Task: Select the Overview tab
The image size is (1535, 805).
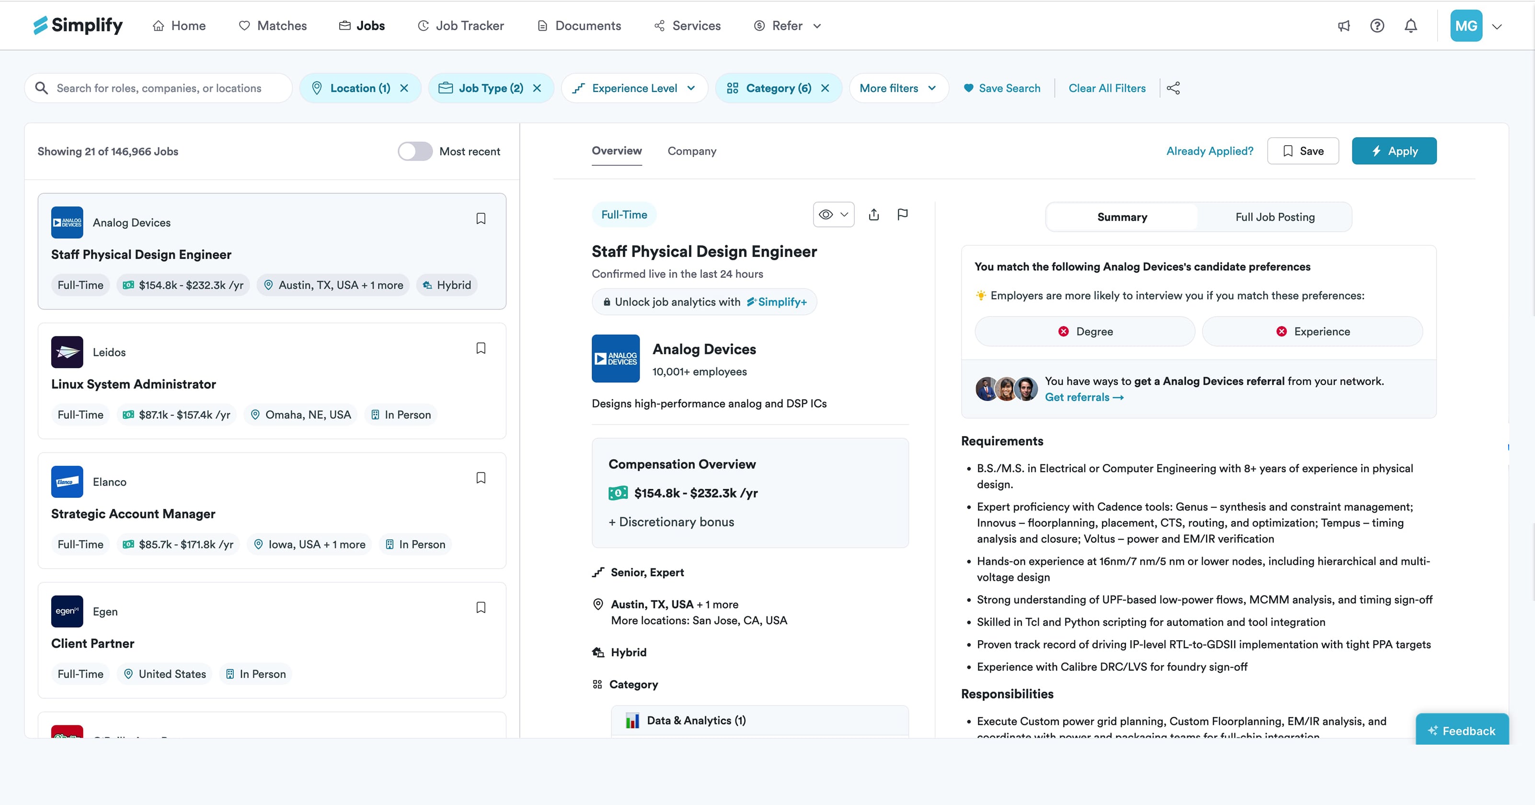Action: point(617,151)
